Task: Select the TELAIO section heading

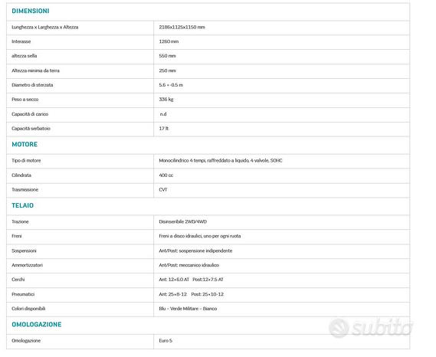Action: point(22,205)
